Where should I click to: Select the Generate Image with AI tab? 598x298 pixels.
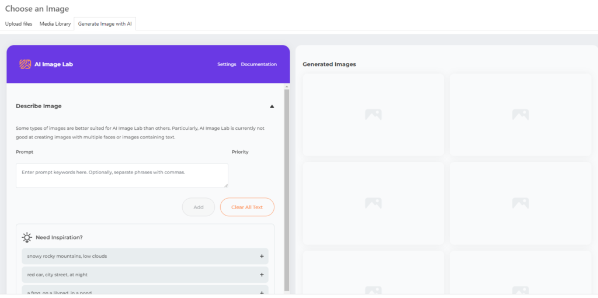105,23
